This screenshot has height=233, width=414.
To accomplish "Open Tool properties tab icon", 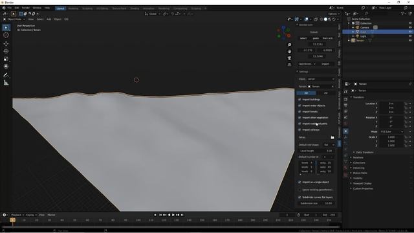I will coord(345,92).
